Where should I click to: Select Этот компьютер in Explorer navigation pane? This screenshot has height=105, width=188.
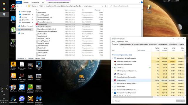26,29
